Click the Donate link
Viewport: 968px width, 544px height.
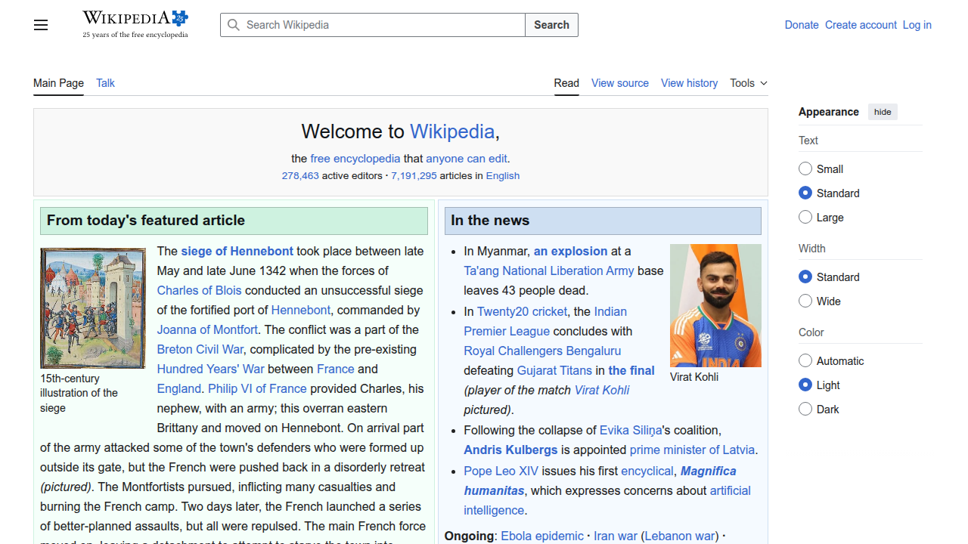point(802,25)
